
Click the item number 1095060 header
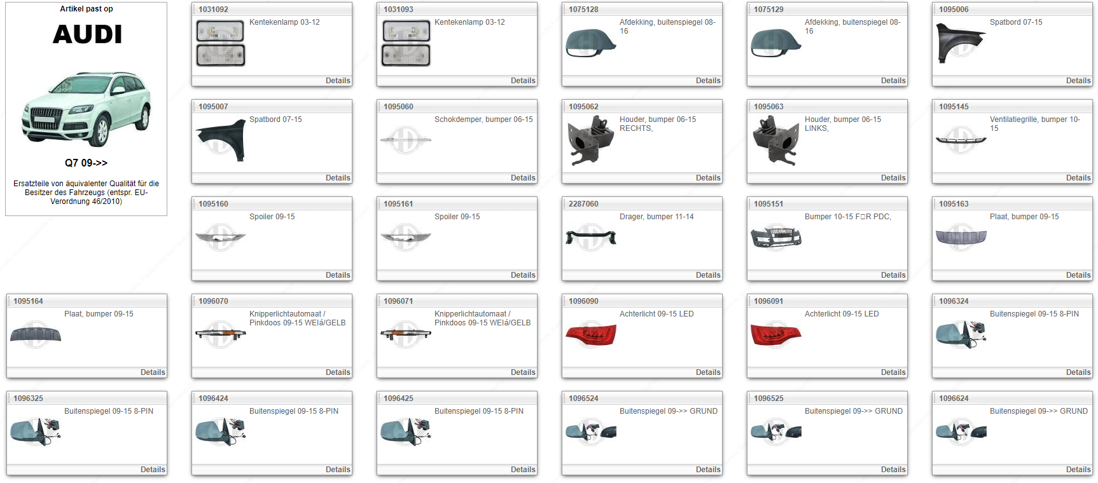pyautogui.click(x=398, y=107)
